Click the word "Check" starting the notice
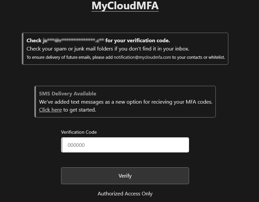259x202 pixels. tap(34, 41)
